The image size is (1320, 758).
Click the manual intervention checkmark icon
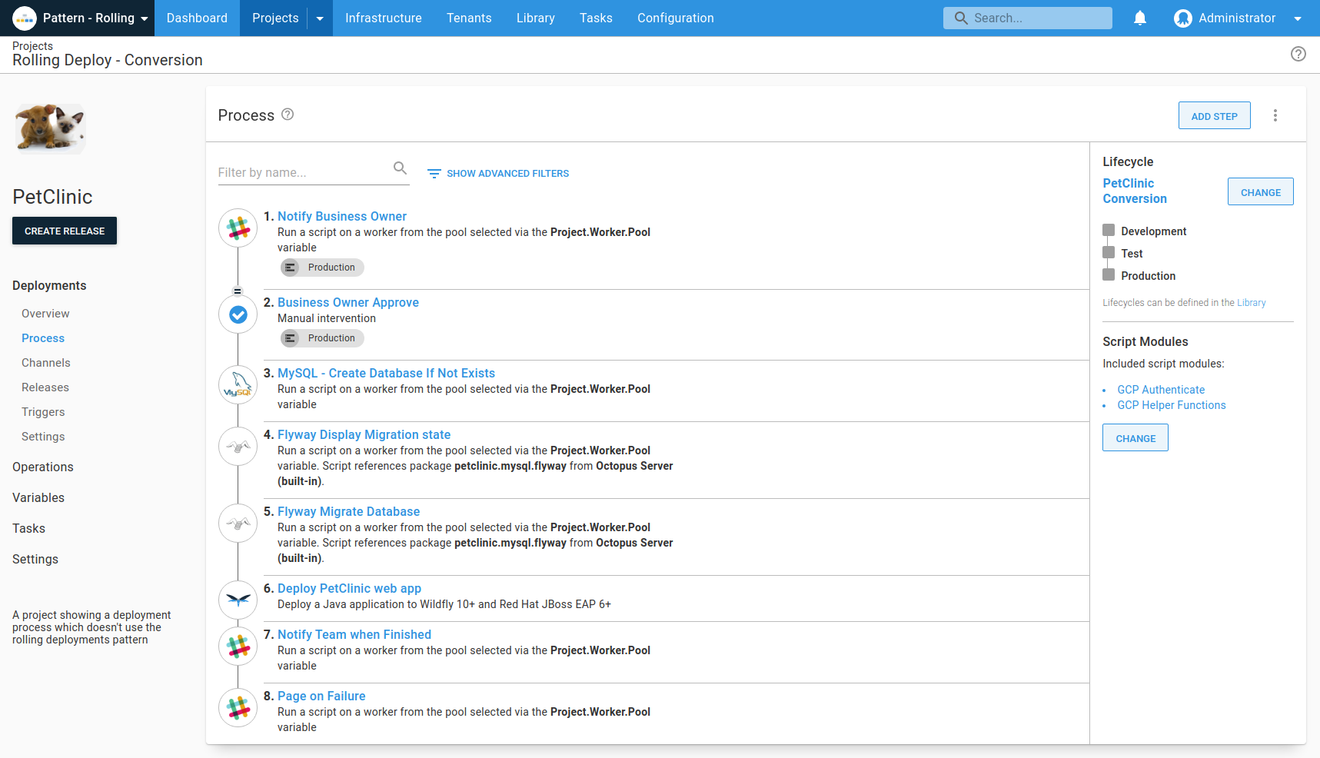coord(238,314)
